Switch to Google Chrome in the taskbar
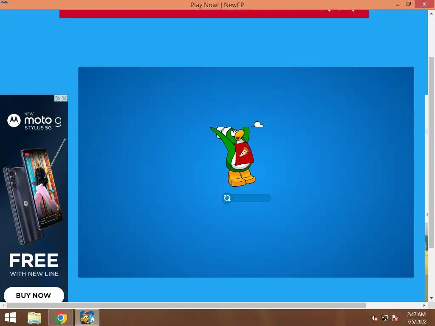Viewport: 435px width, 326px height. (x=60, y=318)
